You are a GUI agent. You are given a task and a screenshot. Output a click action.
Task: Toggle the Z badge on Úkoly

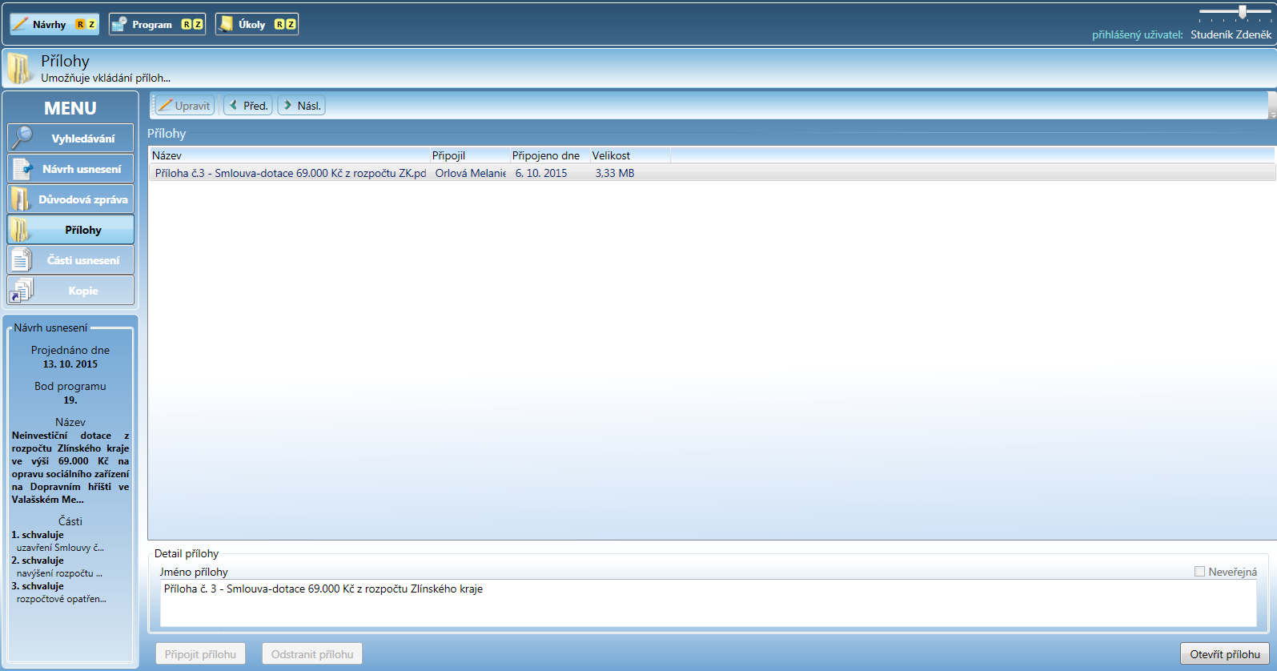[x=291, y=25]
